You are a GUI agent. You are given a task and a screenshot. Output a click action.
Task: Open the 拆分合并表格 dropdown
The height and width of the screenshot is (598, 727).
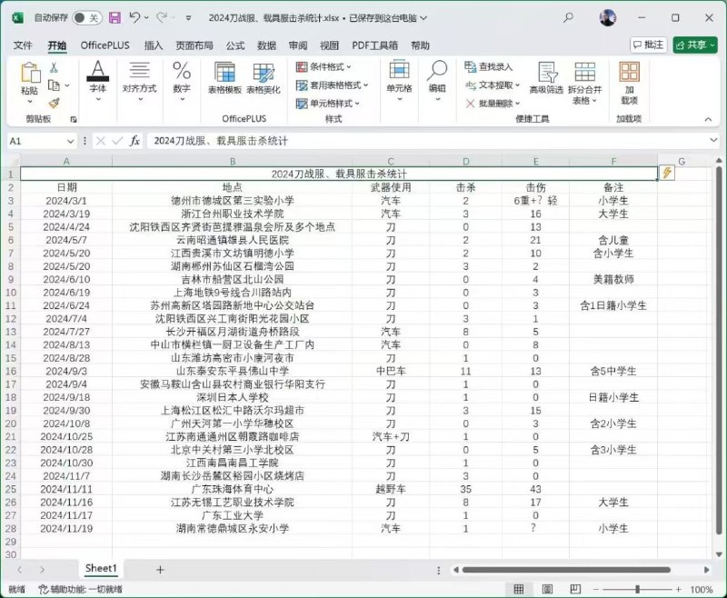click(x=584, y=81)
